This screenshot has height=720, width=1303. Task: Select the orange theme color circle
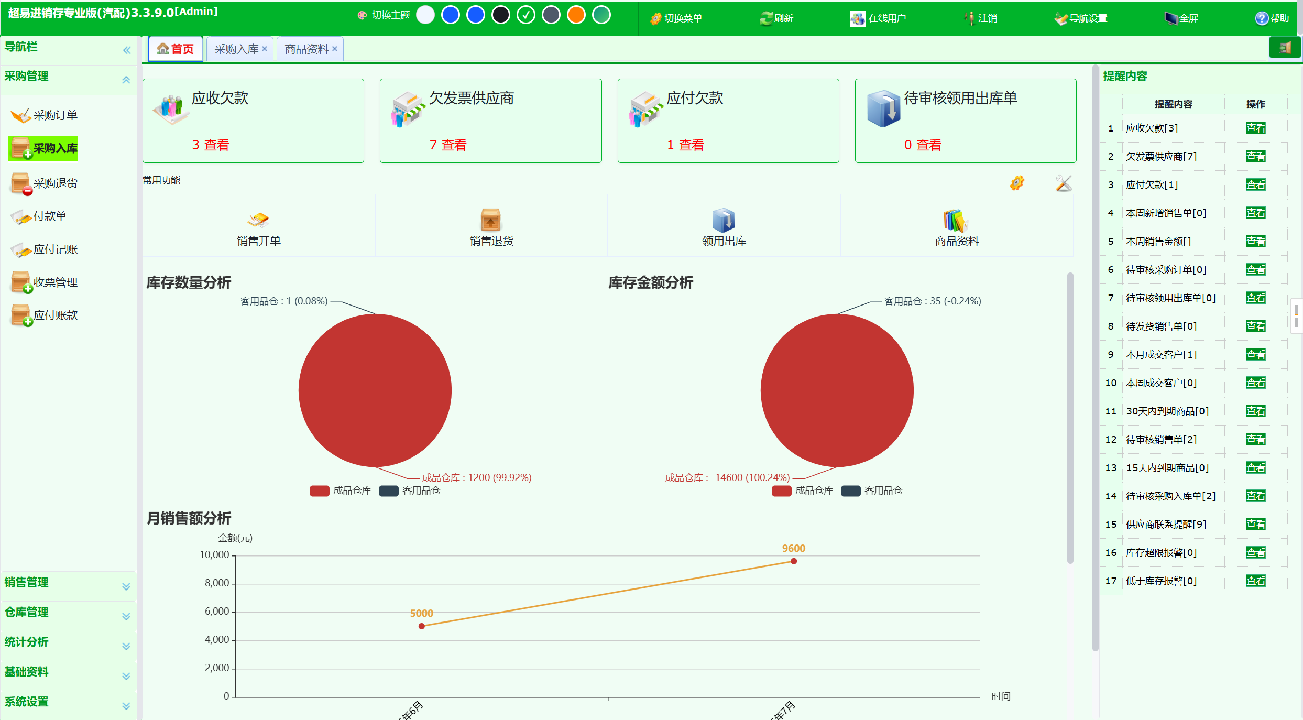tap(576, 15)
